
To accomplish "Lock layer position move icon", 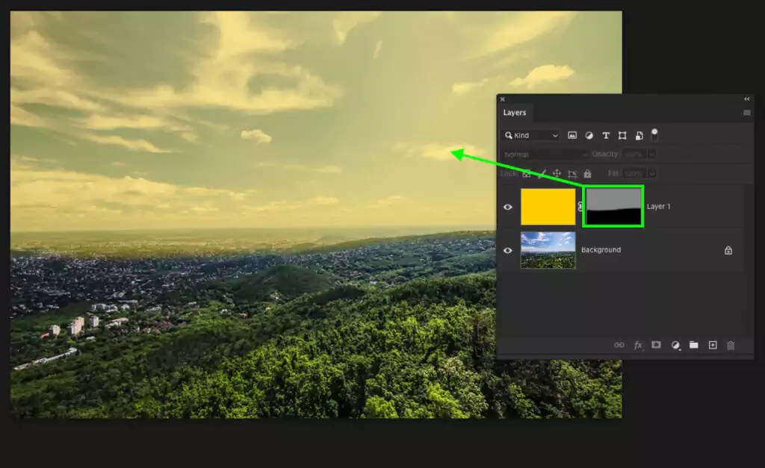I will tap(557, 174).
